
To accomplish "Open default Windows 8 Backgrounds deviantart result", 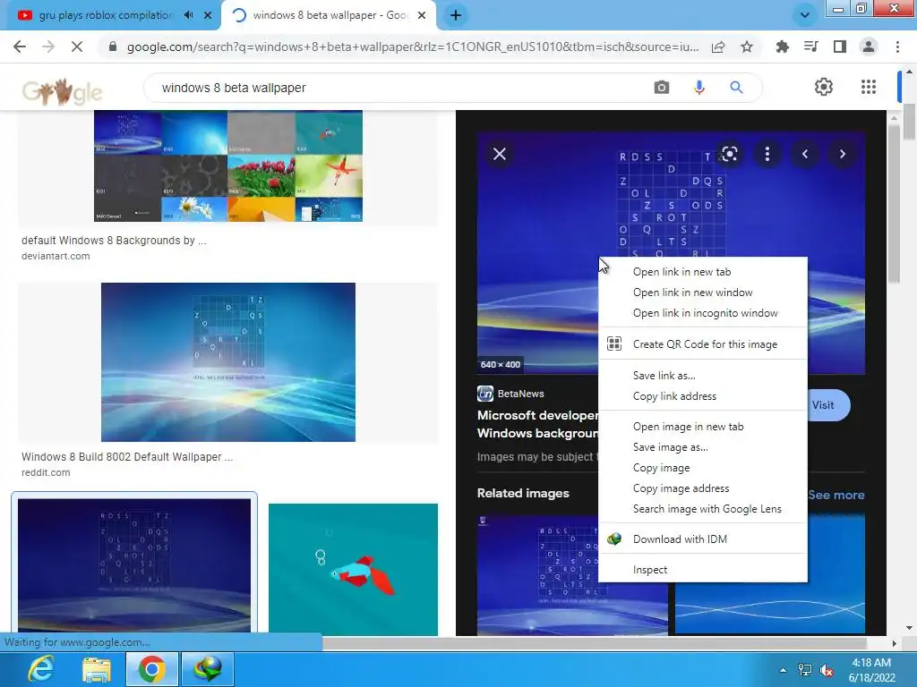I will 114,240.
